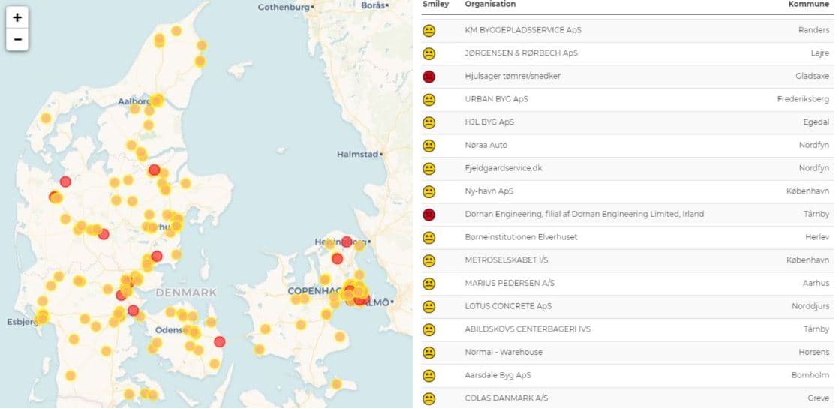Viewport: 839px width, 409px height.
Task: Click the smiley icon for URBAN BYG ApS
Action: (x=429, y=100)
